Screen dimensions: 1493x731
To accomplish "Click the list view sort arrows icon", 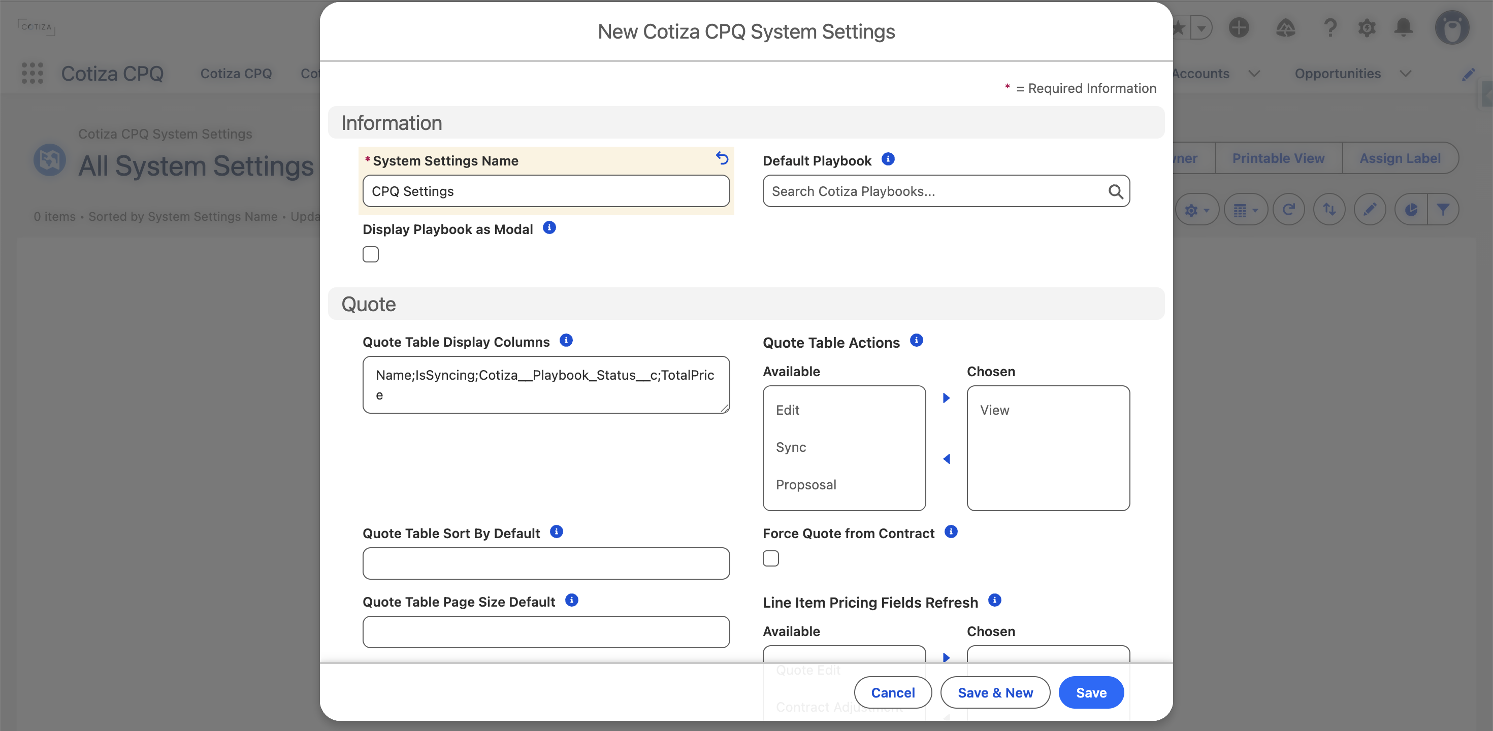I will click(x=1329, y=210).
